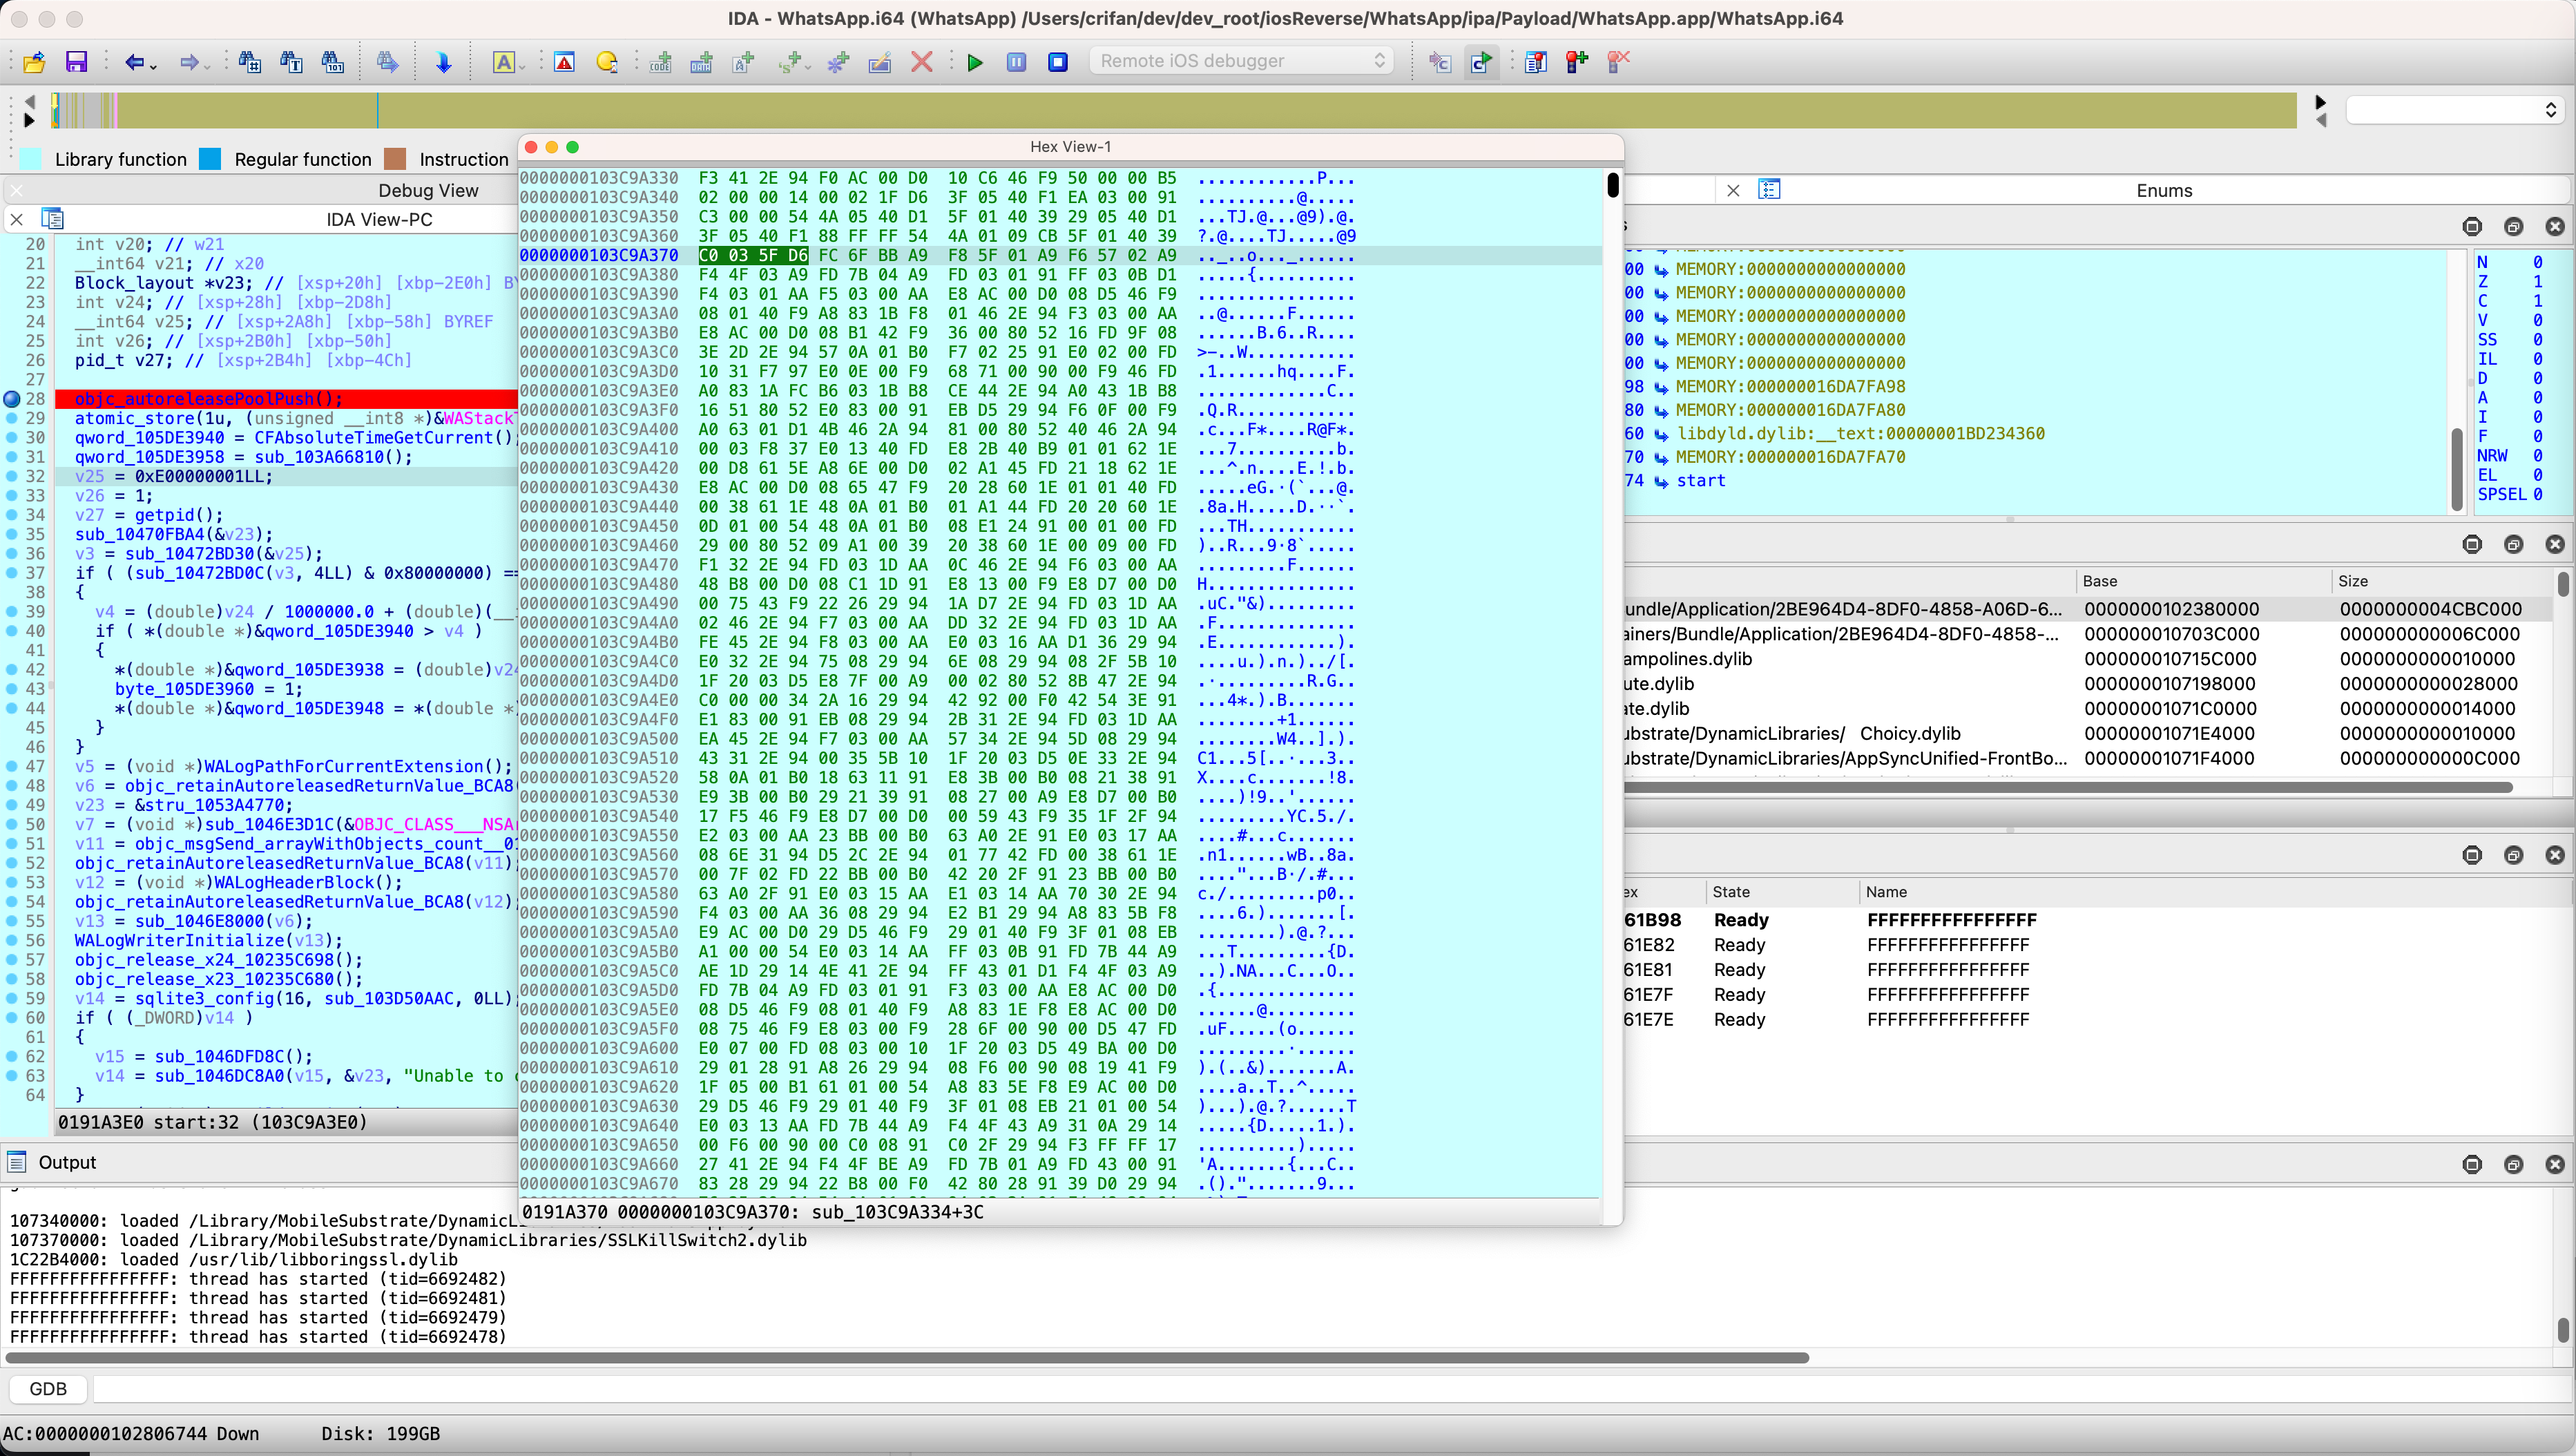Select thread row 61E82
Screen dimensions: 2576x1456
point(2090,945)
